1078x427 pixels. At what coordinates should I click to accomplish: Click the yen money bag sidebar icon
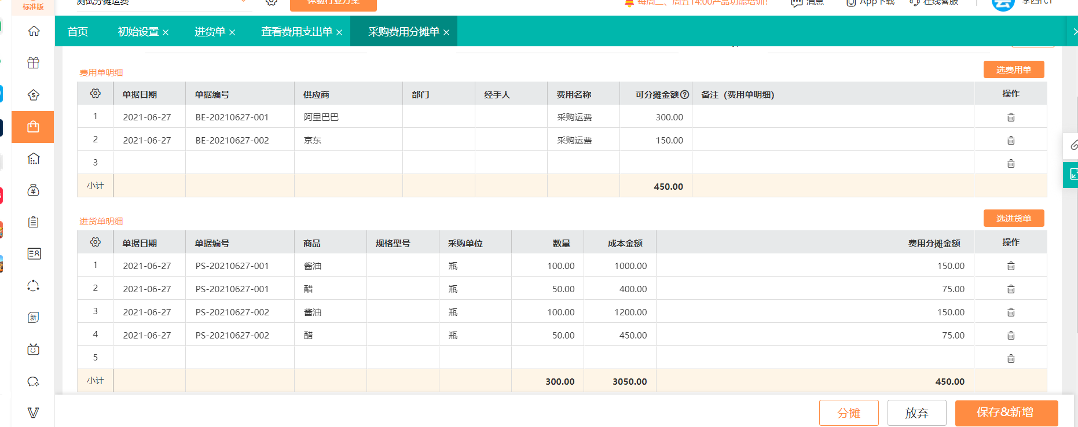pos(34,190)
